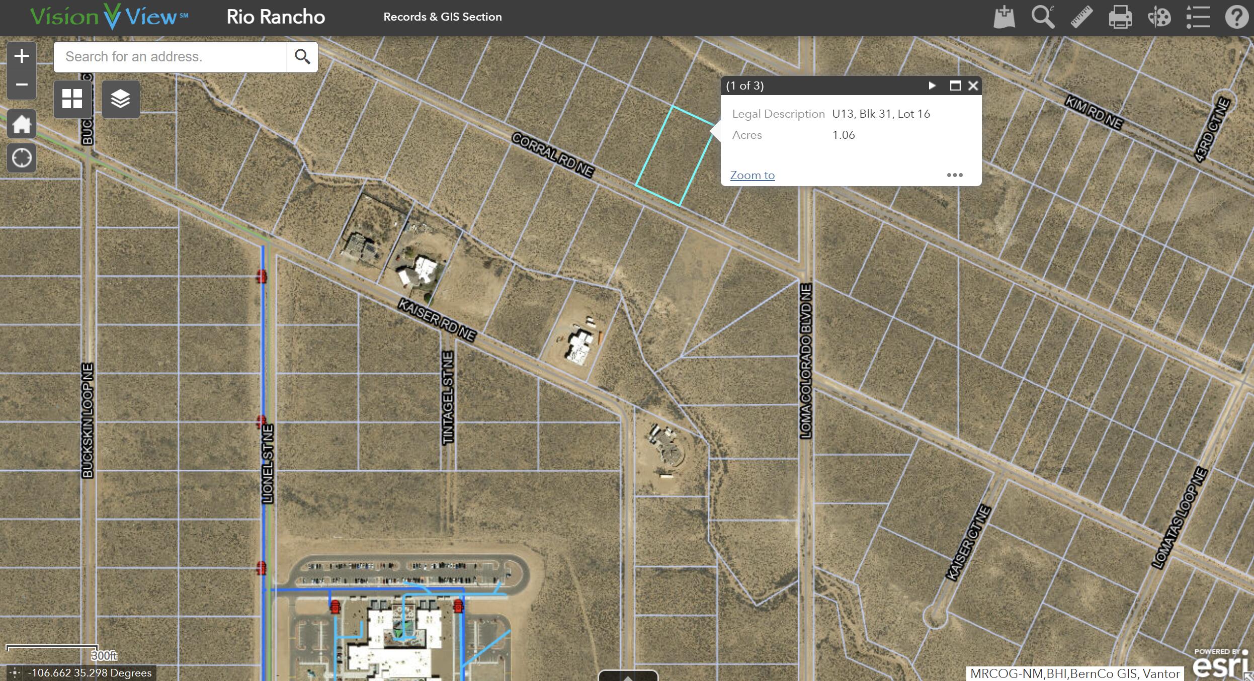Image resolution: width=1254 pixels, height=681 pixels.
Task: Click the 'CORRAL RD NE' street label
Action: point(553,155)
